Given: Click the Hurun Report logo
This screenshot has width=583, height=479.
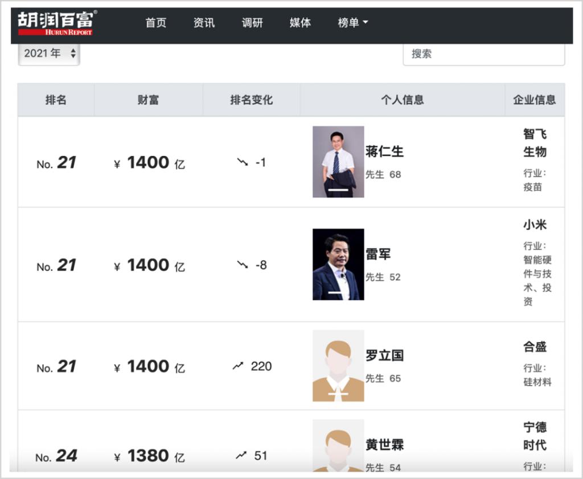Looking at the screenshot, I should coord(57,23).
